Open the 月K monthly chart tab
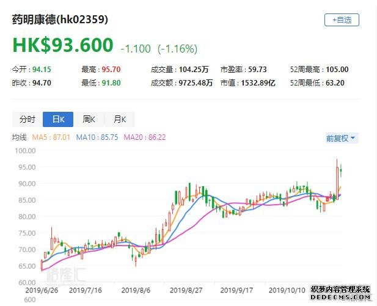 click(x=119, y=119)
